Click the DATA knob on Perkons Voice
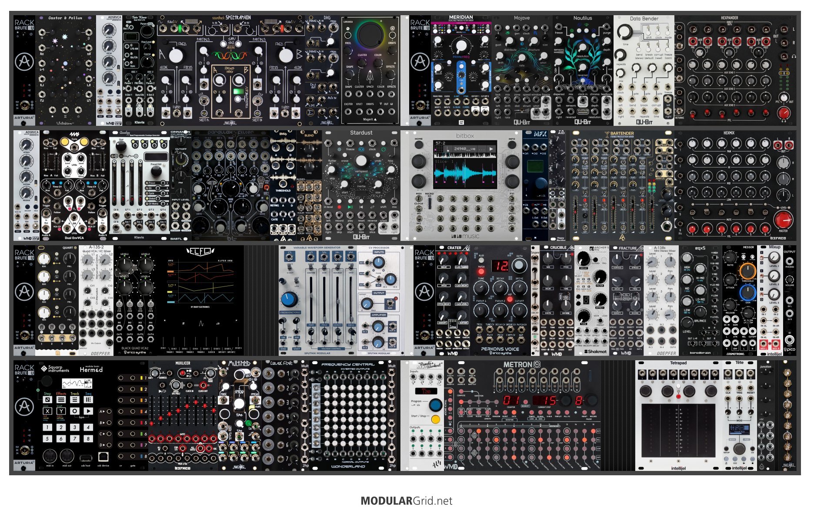The height and width of the screenshot is (510, 814). [x=519, y=265]
